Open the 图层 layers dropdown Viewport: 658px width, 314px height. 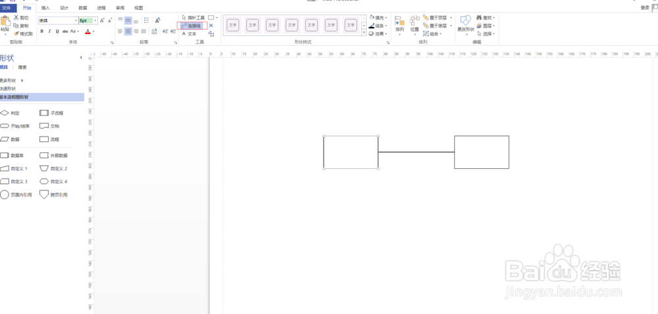(x=486, y=26)
